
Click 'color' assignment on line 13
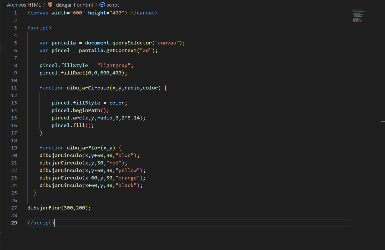point(117,103)
